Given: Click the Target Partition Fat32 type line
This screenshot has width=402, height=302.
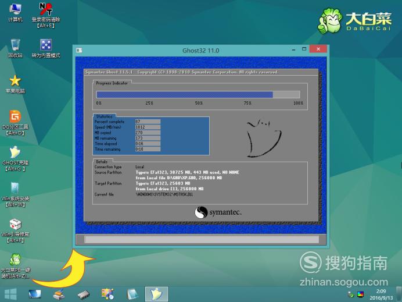Looking at the screenshot, I should coord(163,183).
